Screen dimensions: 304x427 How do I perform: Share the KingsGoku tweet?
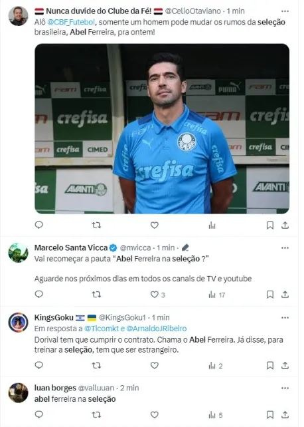(285, 365)
